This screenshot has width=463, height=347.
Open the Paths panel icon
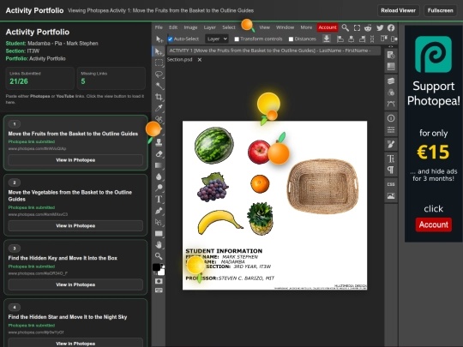(391, 104)
